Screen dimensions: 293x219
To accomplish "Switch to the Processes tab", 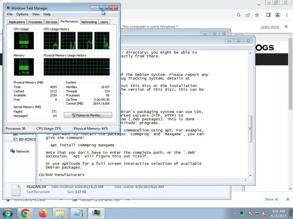I will click(35, 22).
